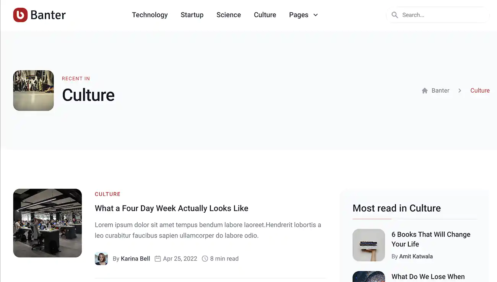Click the calendar icon beside Apr 25, 2022
The image size is (497, 282).
click(x=158, y=259)
